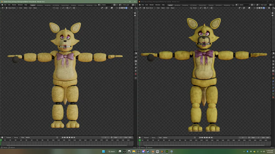Viewport: 275px width, 154px height.
Task: Open Modifiers wrench tab in right Blender window
Action: coord(273,81)
